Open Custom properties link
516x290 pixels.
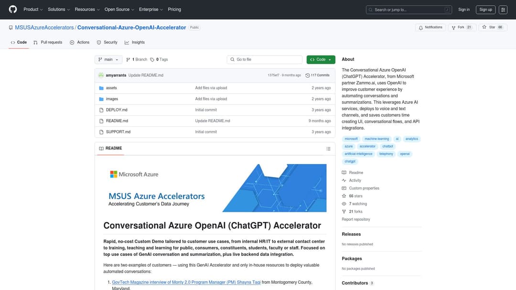[360, 188]
